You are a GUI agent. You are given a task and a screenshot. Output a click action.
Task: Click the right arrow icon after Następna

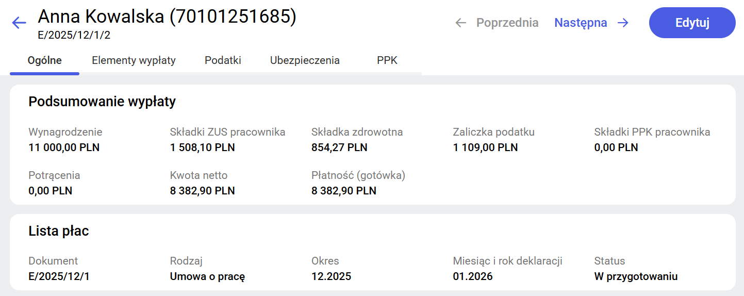[623, 23]
